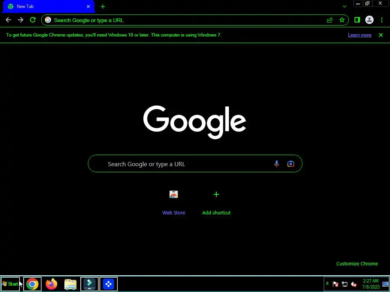Open Filmora from the taskbar
The height and width of the screenshot is (292, 390).
click(x=90, y=284)
